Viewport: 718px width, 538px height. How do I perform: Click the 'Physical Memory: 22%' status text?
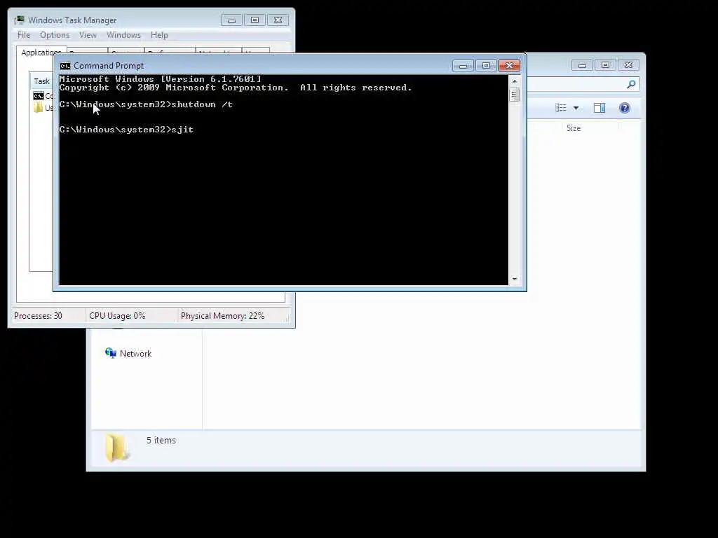coord(222,316)
